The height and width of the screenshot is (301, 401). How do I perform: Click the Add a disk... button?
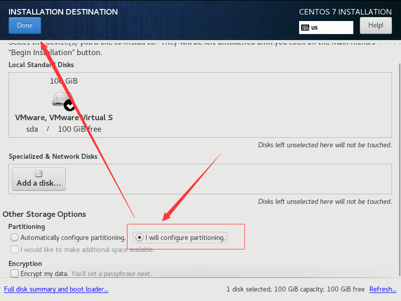pos(39,179)
